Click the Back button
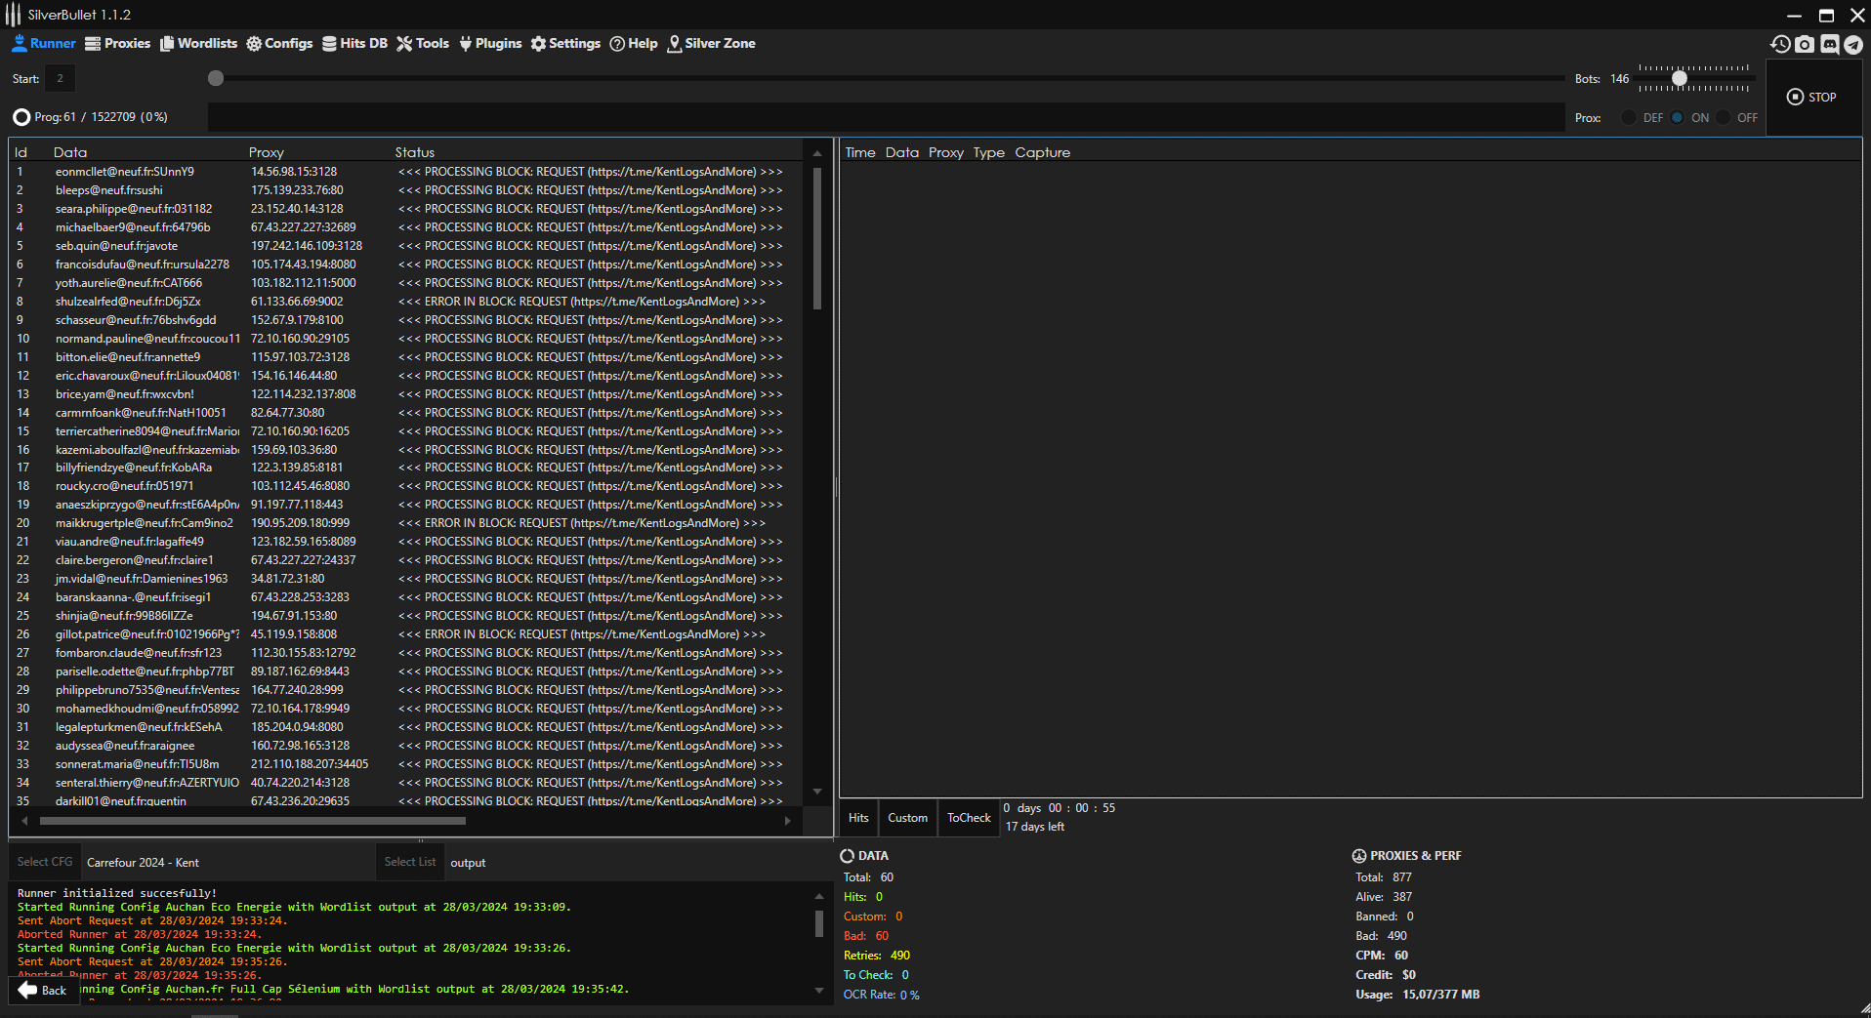The image size is (1871, 1018). 43,990
